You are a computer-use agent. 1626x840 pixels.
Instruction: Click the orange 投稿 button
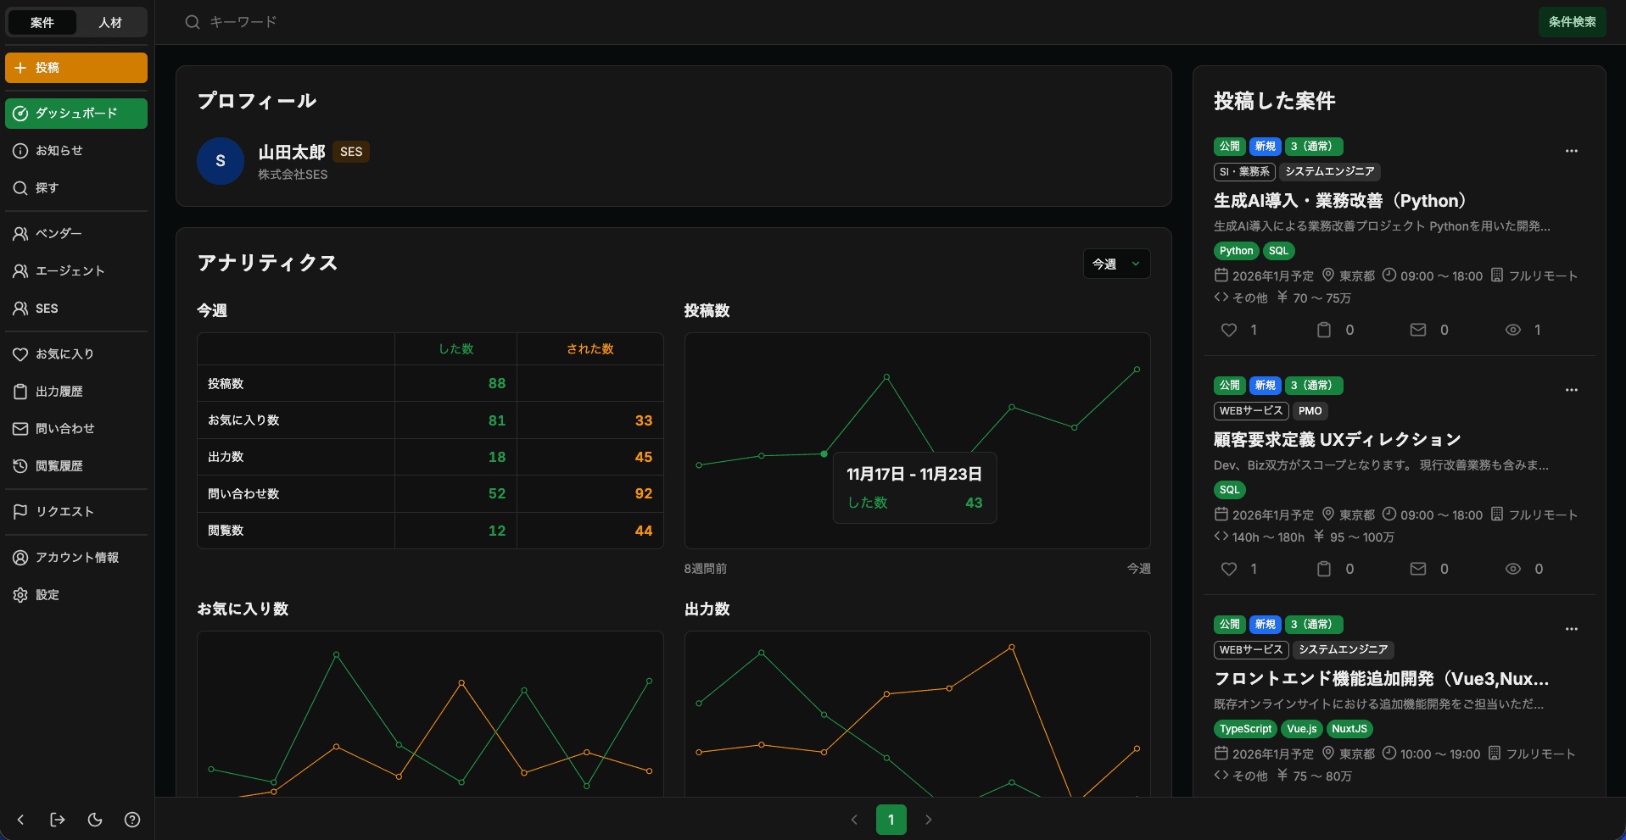pyautogui.click(x=76, y=68)
